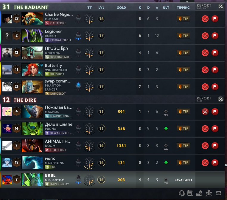View Morphling's talent tree icon
This screenshot has height=200, width=227.
click(x=89, y=163)
